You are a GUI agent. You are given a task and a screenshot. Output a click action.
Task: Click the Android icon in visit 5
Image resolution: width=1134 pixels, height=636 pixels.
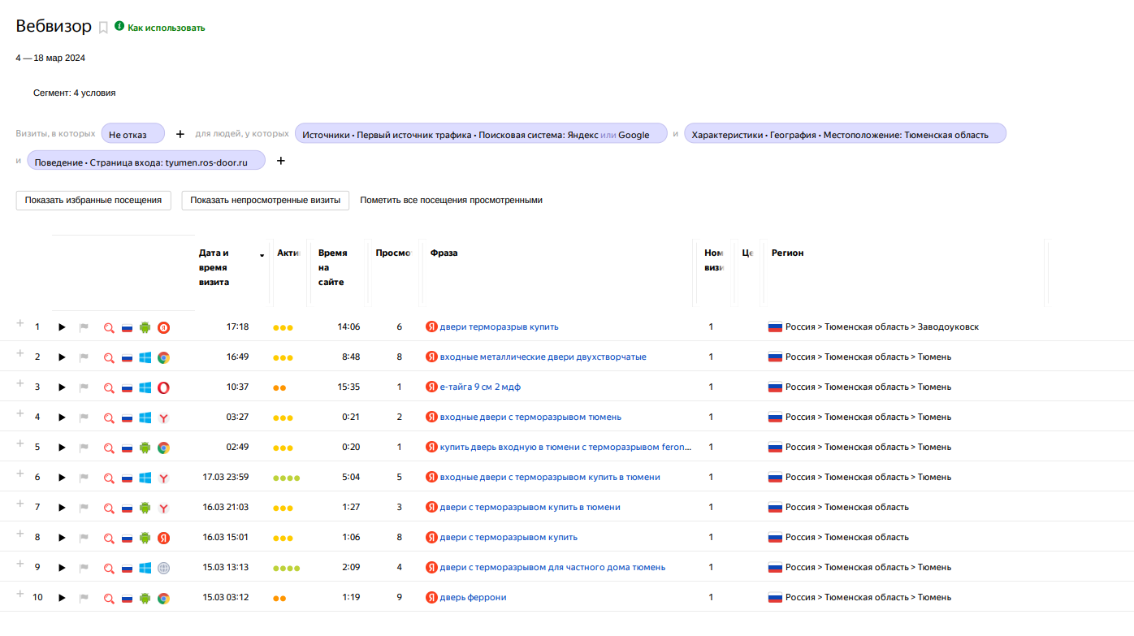pyautogui.click(x=145, y=448)
